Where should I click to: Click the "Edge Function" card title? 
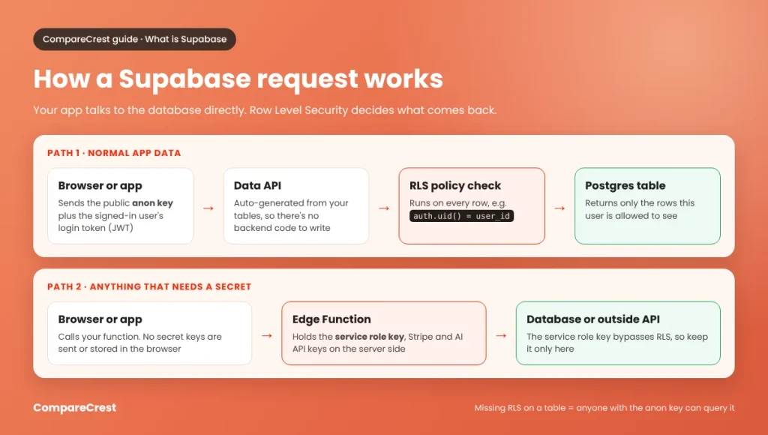[x=331, y=319]
